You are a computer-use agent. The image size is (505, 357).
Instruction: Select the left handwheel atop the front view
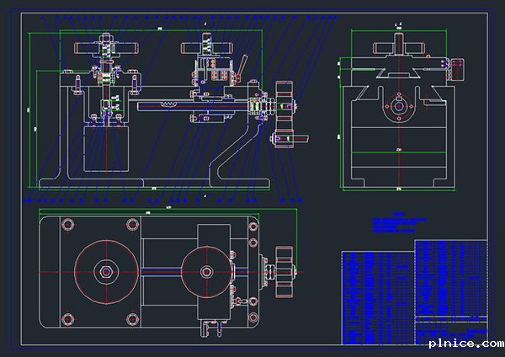pos(105,48)
